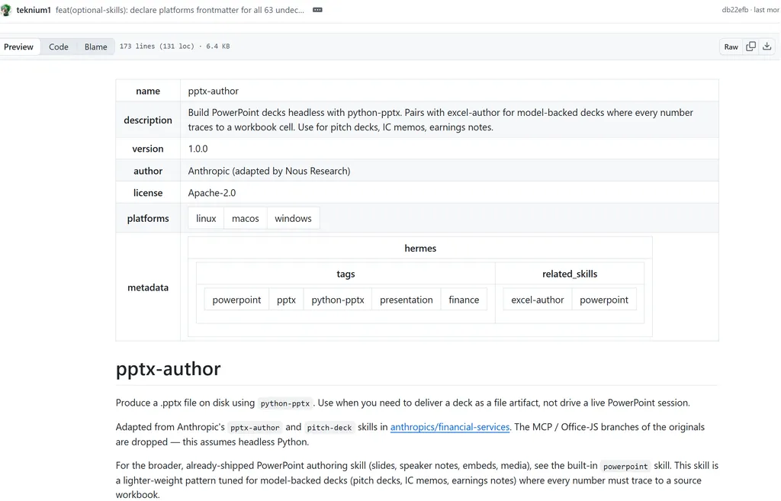Click the 173 lines file info text
This screenshot has width=781, height=501.
175,47
